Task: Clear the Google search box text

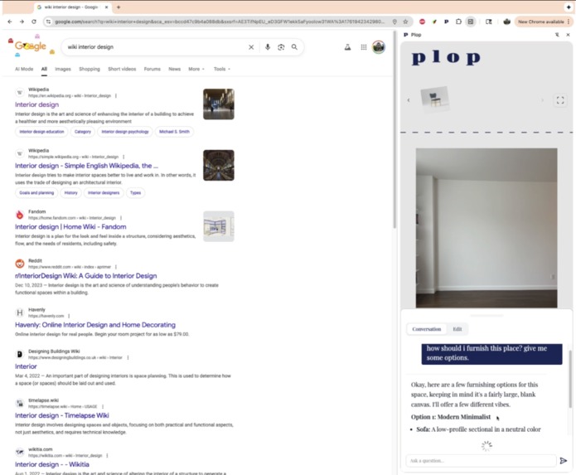Action: point(251,47)
